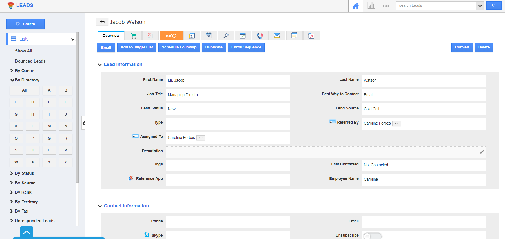Open the call logs phone icon
The image size is (505, 239).
tap(260, 36)
